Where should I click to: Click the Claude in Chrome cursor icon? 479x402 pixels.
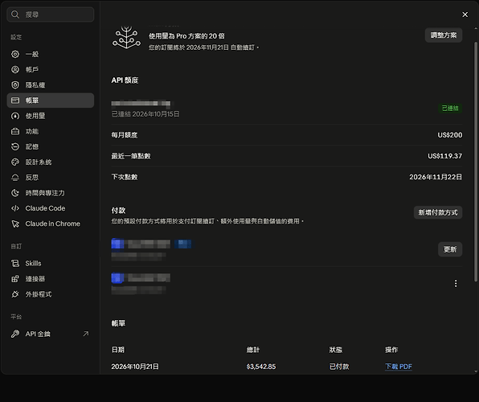pyautogui.click(x=15, y=224)
